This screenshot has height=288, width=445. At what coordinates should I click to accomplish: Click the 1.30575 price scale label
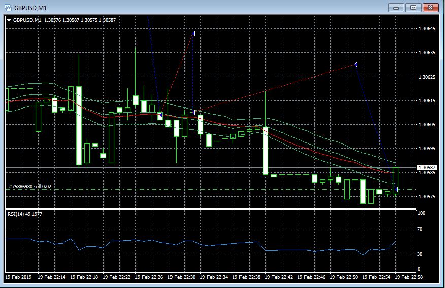(427, 196)
